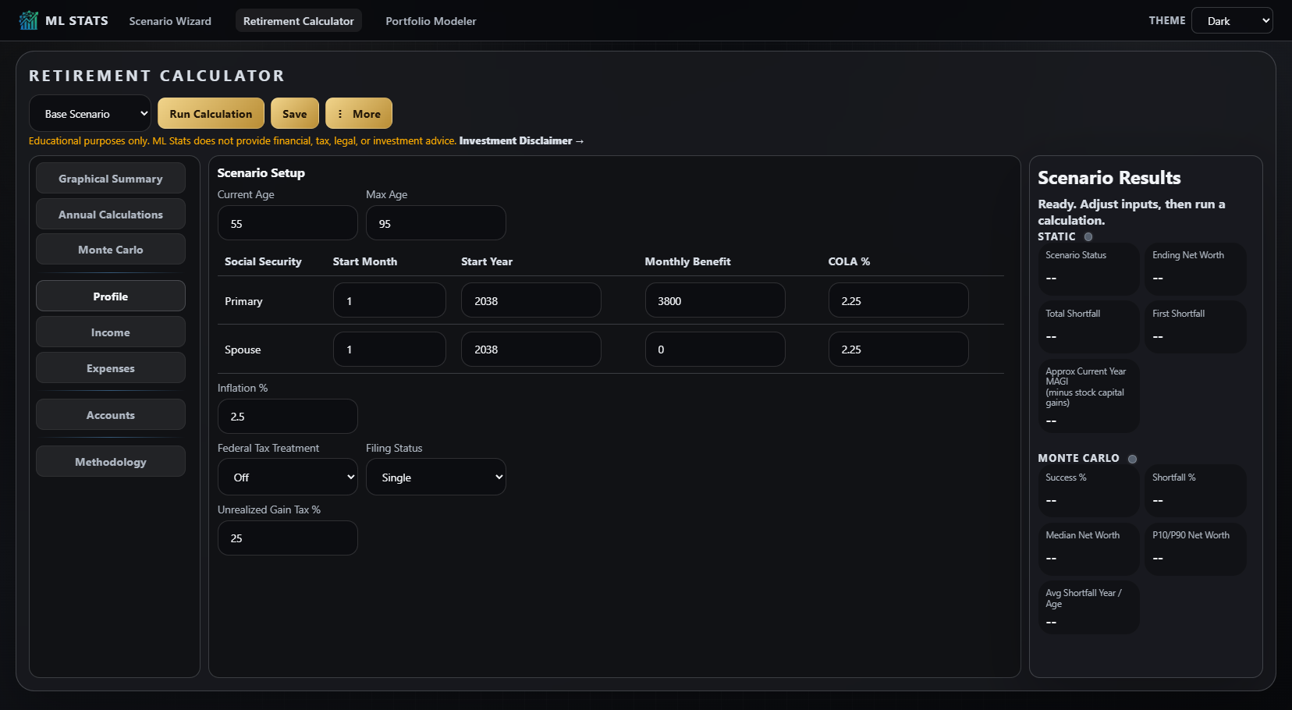The width and height of the screenshot is (1292, 710).
Task: Open the Federal Tax Treatment dropdown
Action: click(x=287, y=477)
